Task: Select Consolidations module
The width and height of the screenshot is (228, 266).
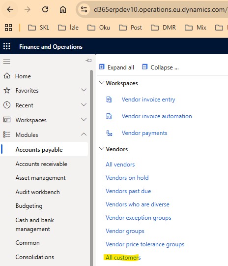Action: pyautogui.click(x=35, y=257)
